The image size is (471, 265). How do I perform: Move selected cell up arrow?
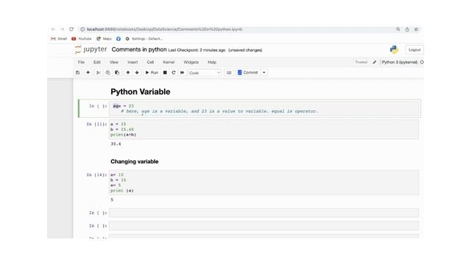click(128, 72)
